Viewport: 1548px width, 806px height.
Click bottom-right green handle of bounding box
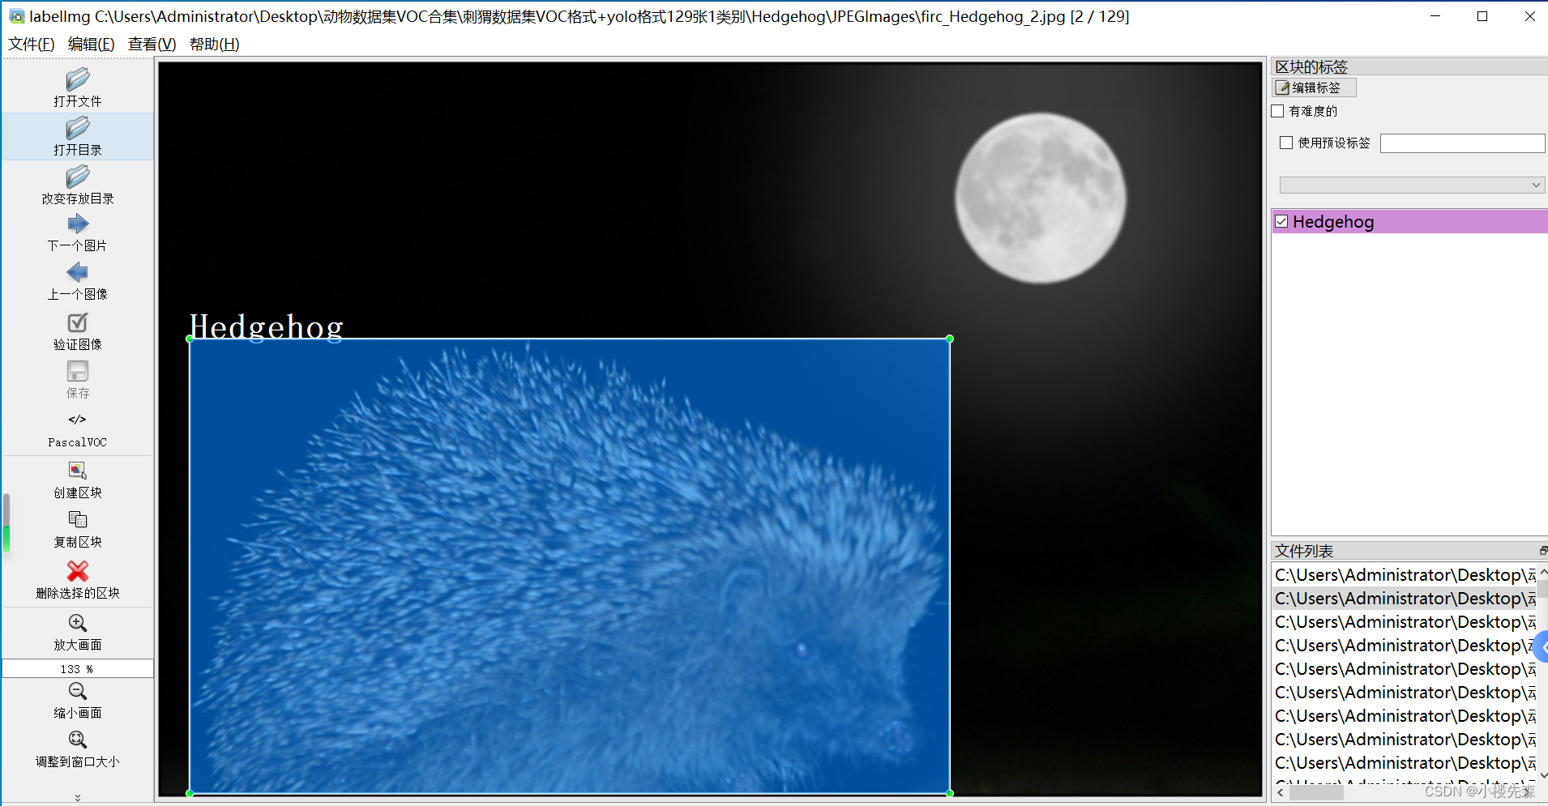tap(950, 793)
